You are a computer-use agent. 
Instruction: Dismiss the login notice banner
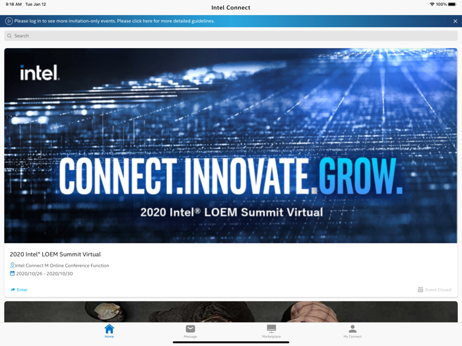pyautogui.click(x=455, y=21)
